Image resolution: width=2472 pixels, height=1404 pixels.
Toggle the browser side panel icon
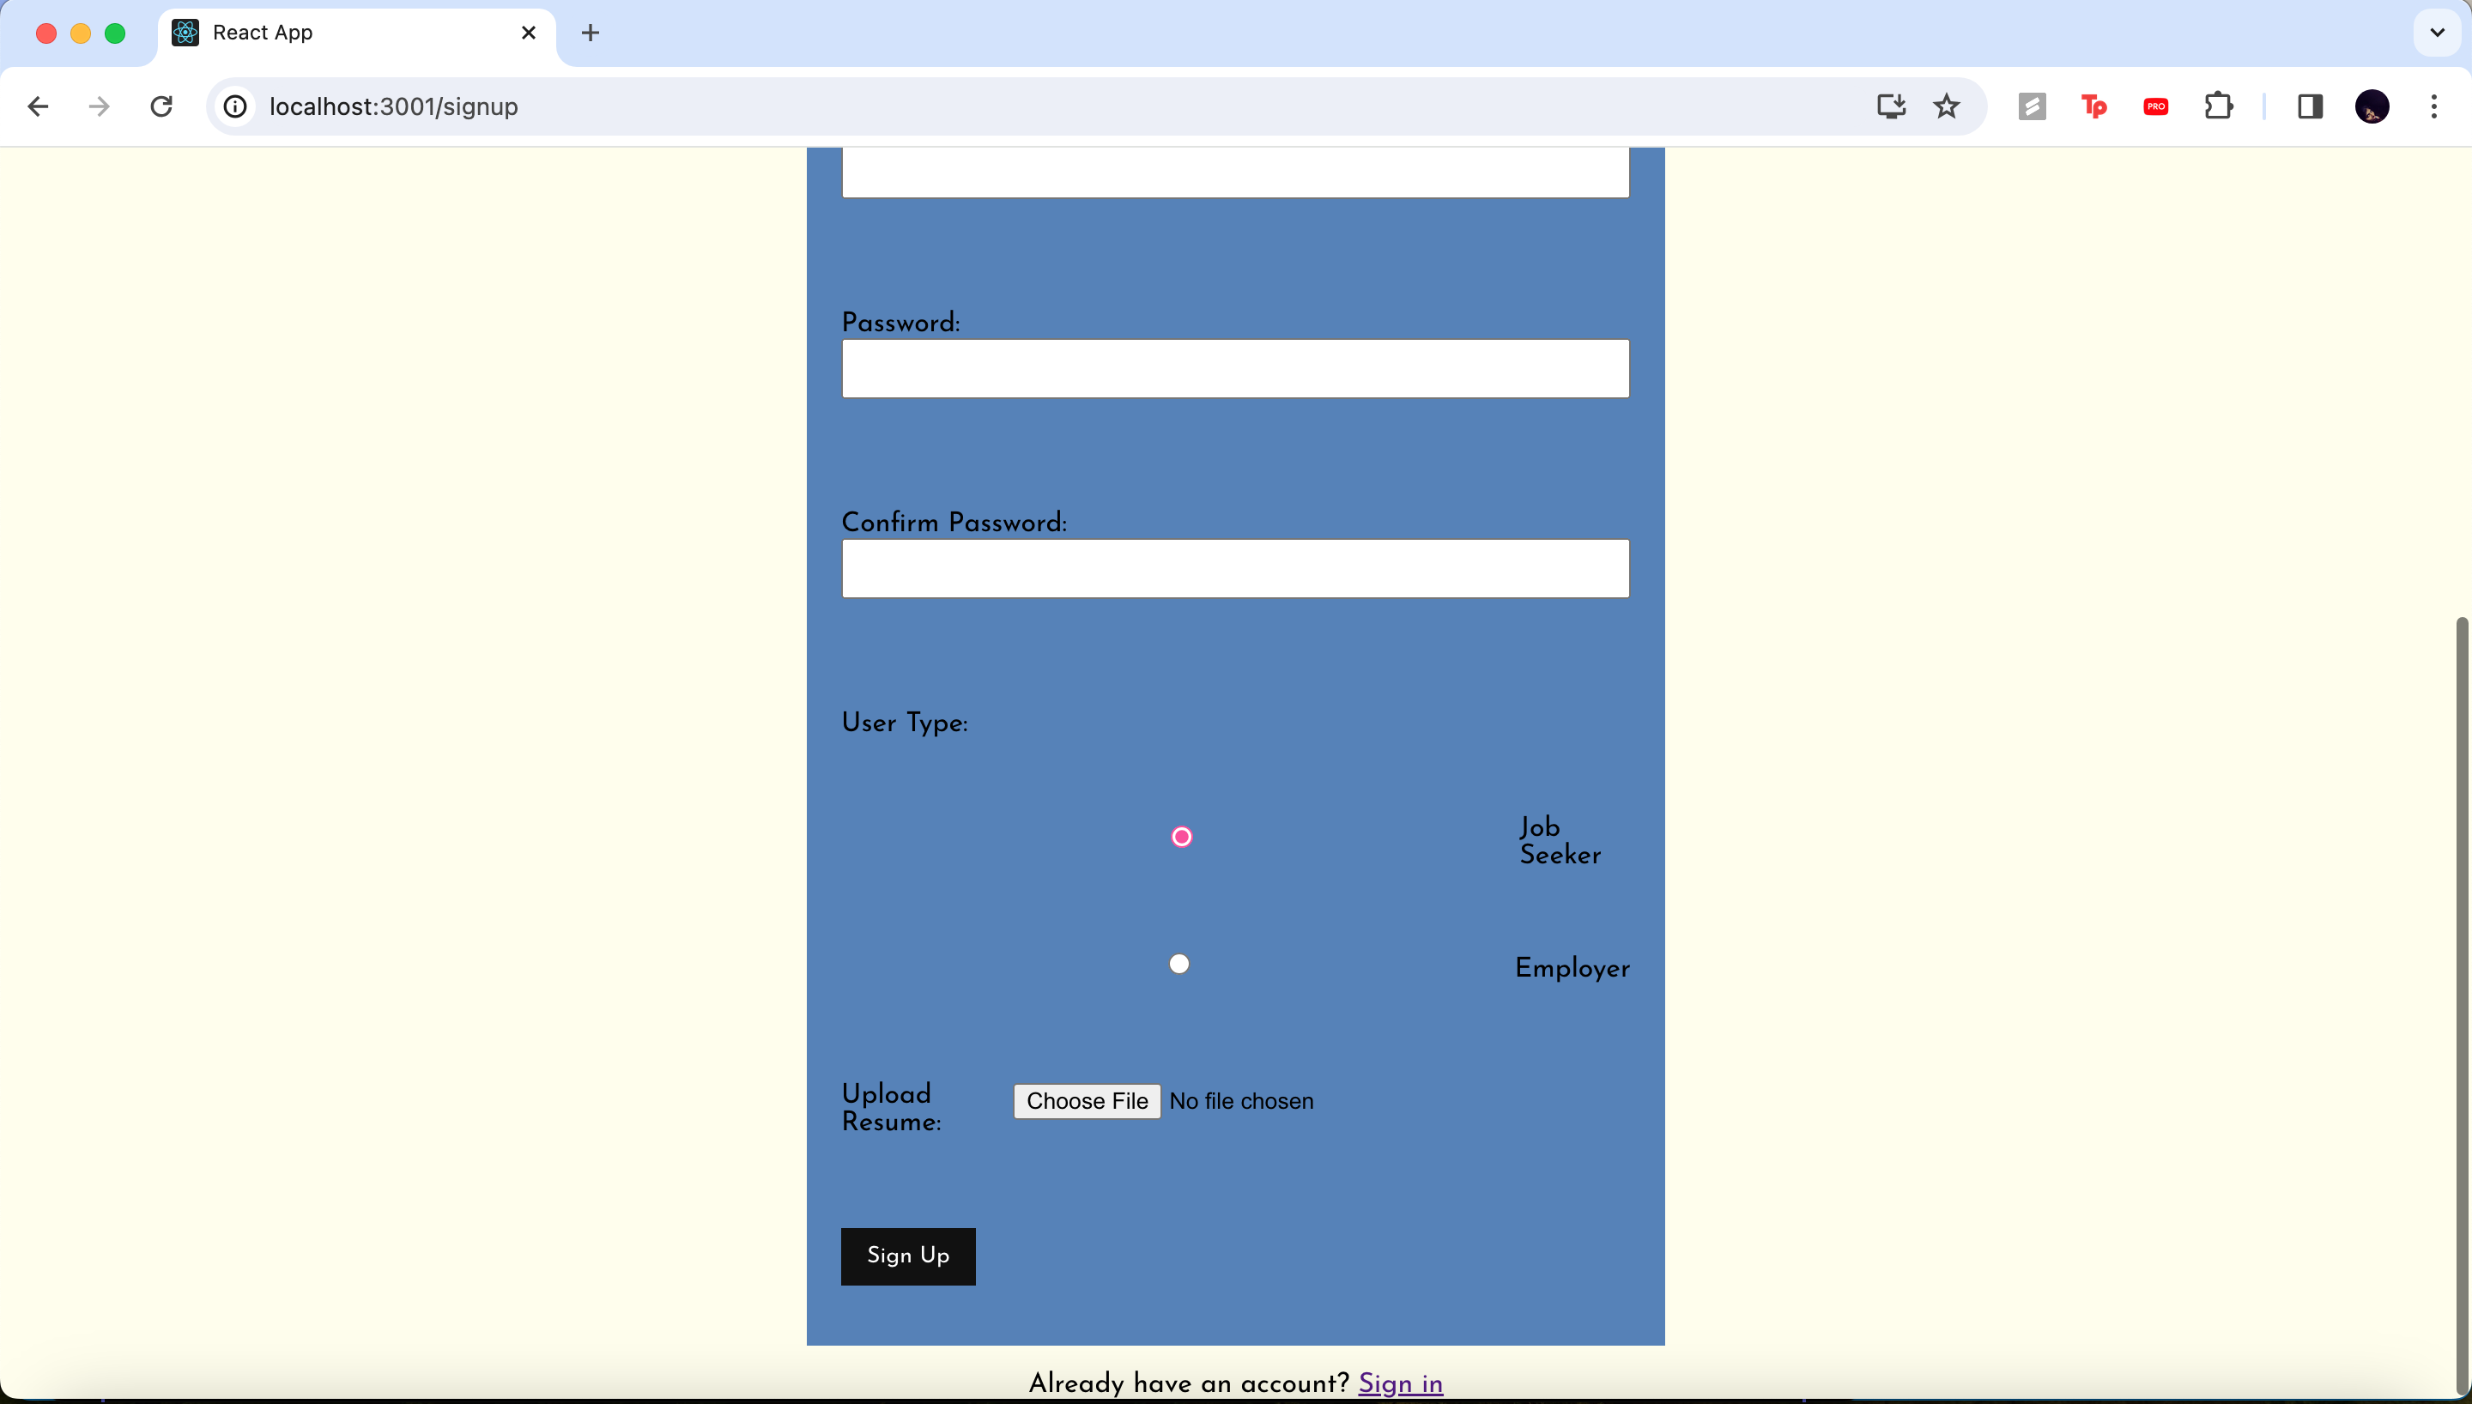[x=2310, y=106]
